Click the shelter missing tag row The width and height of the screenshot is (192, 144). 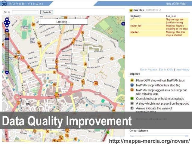pos(159,34)
